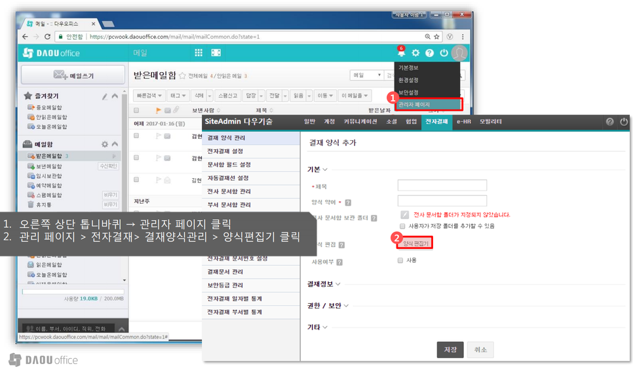
Task: Toggle the fullscreen expand icon in header
Action: click(x=216, y=53)
